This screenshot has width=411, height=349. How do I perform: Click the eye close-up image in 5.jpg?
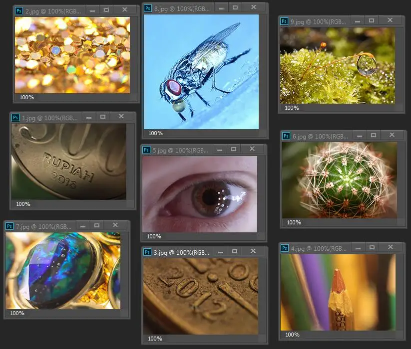[x=200, y=194]
